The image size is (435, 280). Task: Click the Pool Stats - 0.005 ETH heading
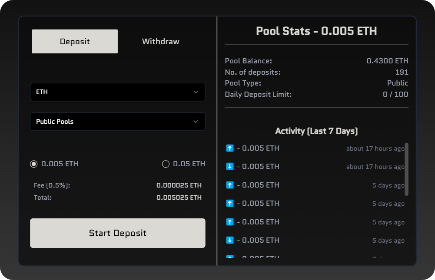click(316, 31)
